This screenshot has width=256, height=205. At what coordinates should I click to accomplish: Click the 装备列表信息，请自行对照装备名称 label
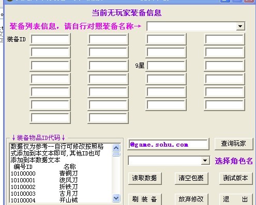coord(76,26)
